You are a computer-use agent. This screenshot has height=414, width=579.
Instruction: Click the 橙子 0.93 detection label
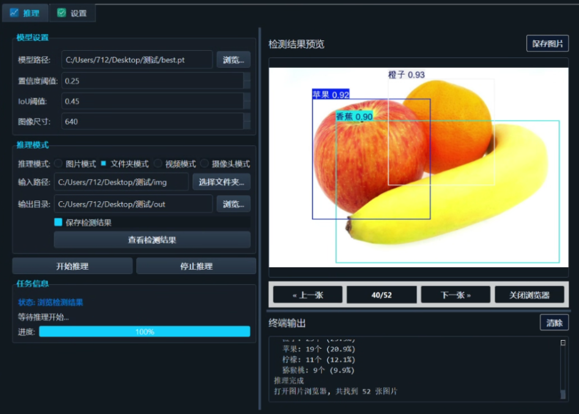[406, 75]
